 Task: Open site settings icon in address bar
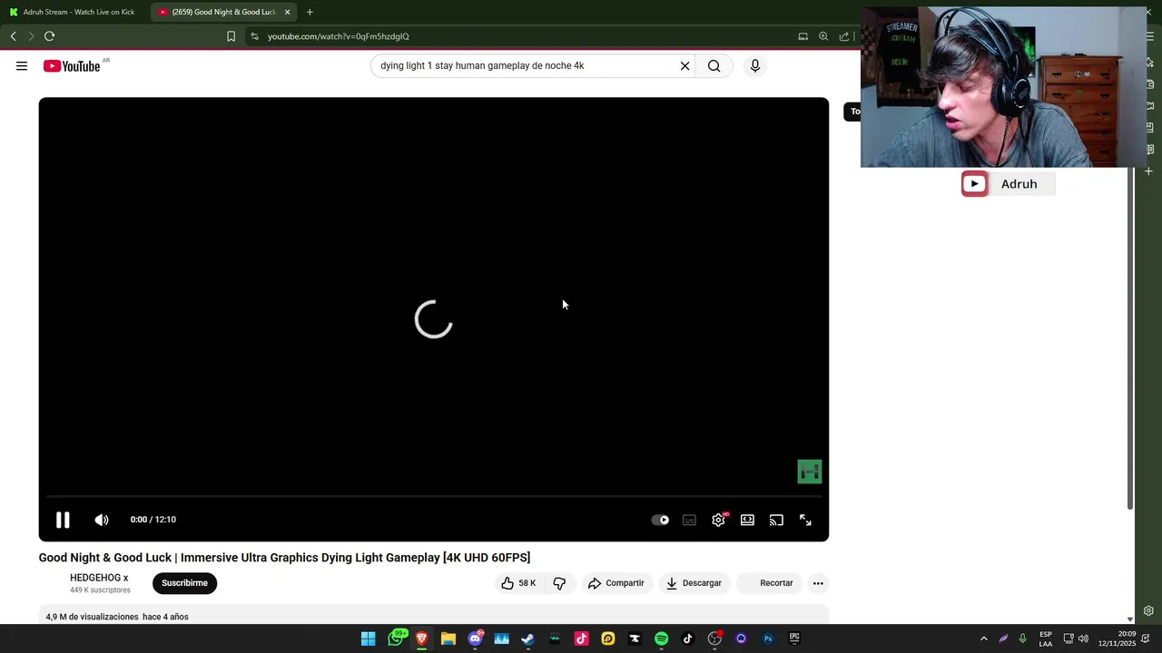pyautogui.click(x=255, y=36)
